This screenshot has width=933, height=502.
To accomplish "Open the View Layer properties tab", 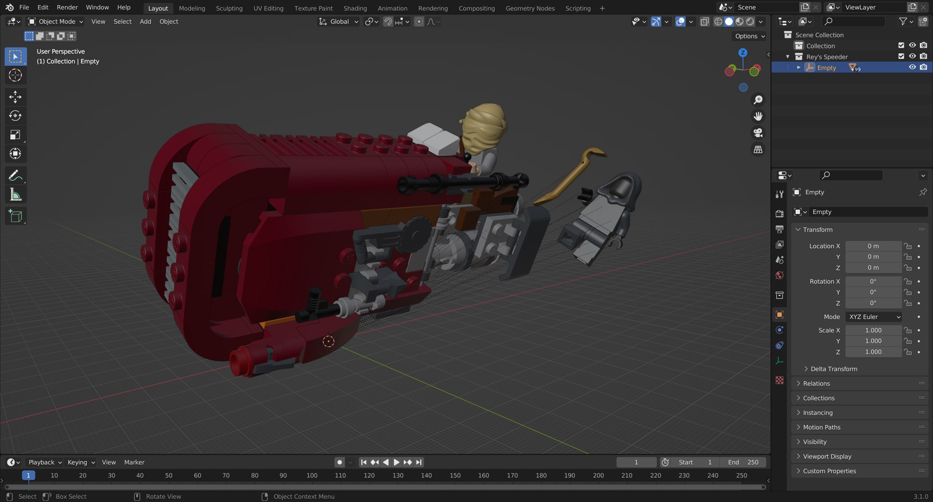I will coord(780,244).
